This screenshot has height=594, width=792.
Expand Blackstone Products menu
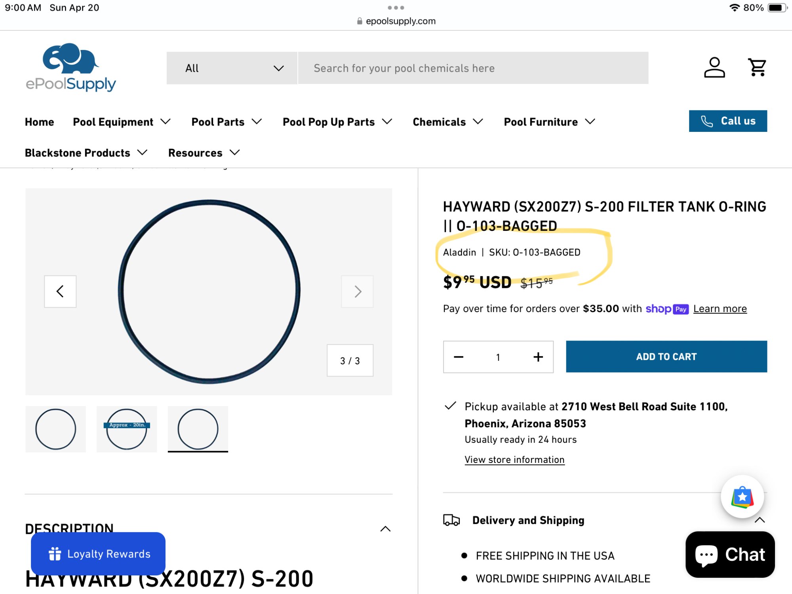(x=86, y=153)
